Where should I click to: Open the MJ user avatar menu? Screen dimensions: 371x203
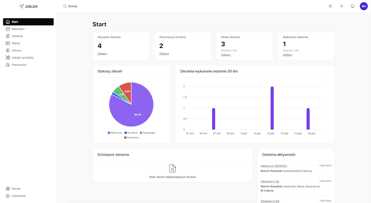coord(364,6)
